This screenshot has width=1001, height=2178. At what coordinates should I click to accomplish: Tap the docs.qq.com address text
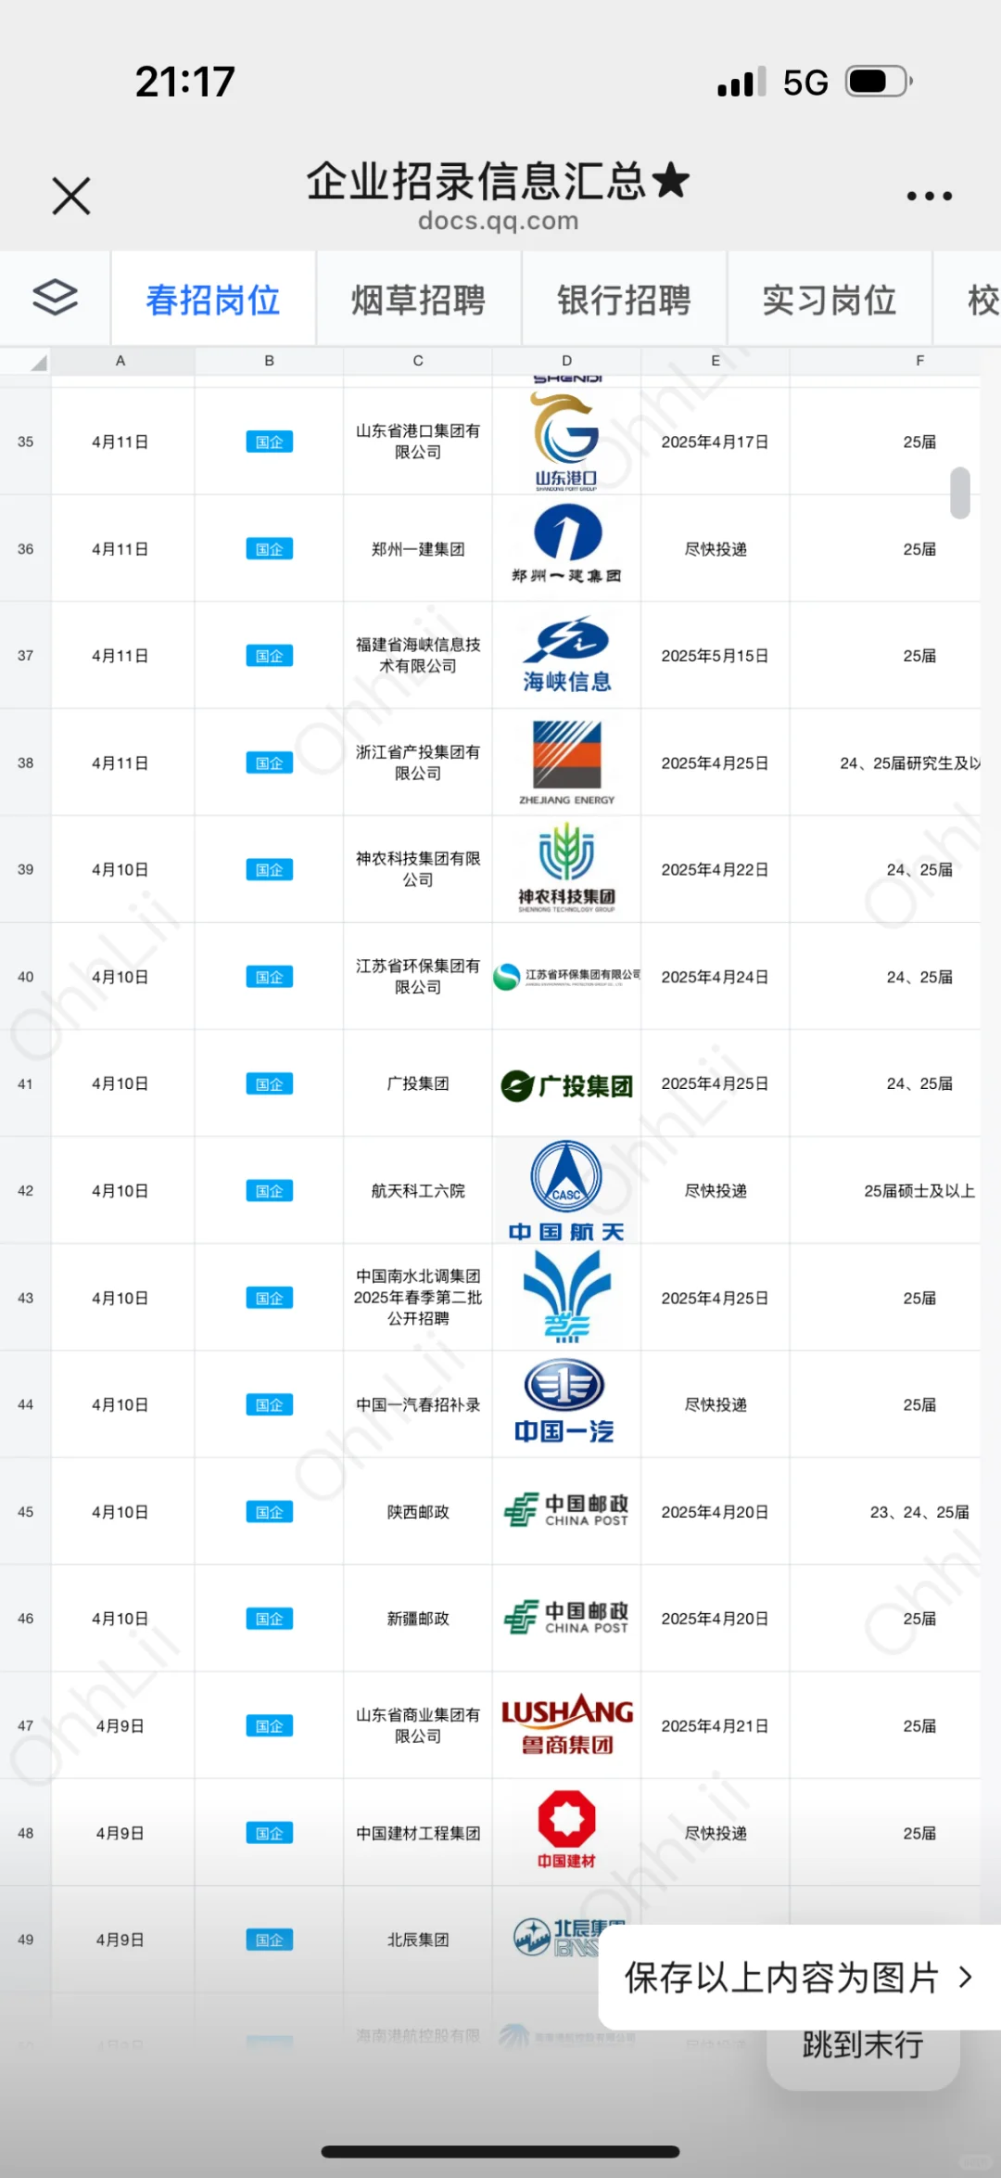499,221
